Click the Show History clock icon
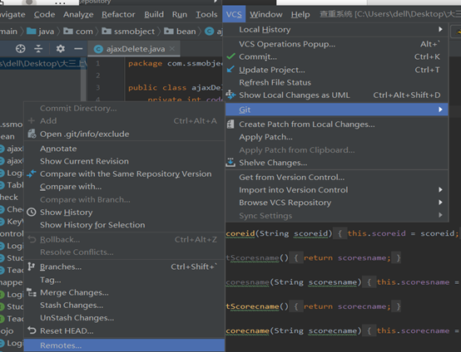This screenshot has height=352, width=461. [x=32, y=212]
